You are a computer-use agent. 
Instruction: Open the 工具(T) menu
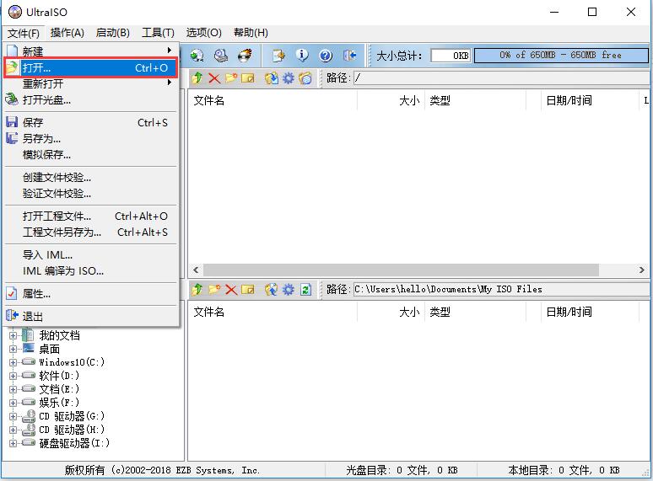158,32
